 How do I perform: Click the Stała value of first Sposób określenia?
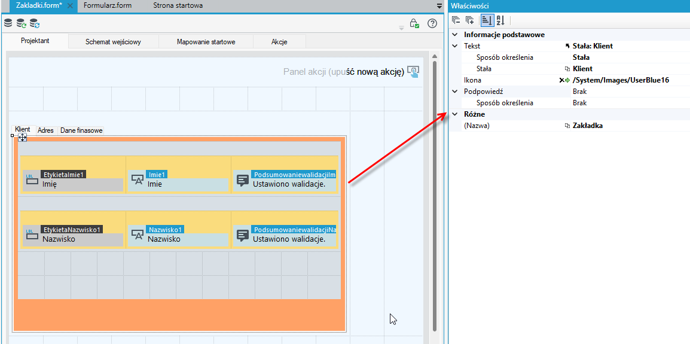click(581, 57)
